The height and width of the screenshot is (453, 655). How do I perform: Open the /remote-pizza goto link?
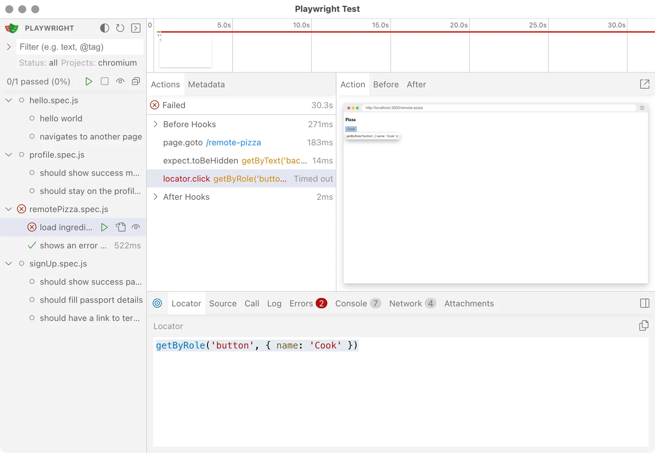click(233, 142)
